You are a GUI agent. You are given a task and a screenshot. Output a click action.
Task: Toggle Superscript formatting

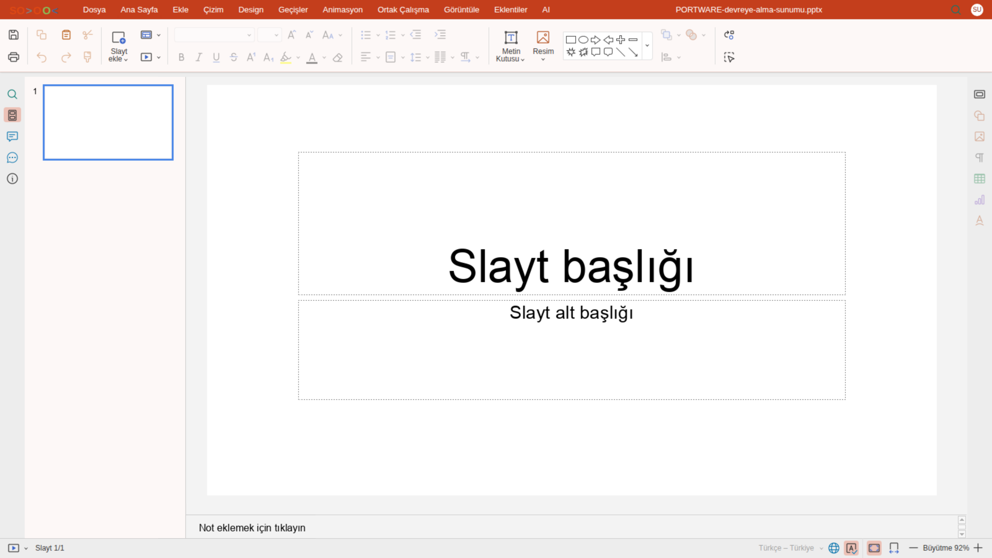[251, 57]
